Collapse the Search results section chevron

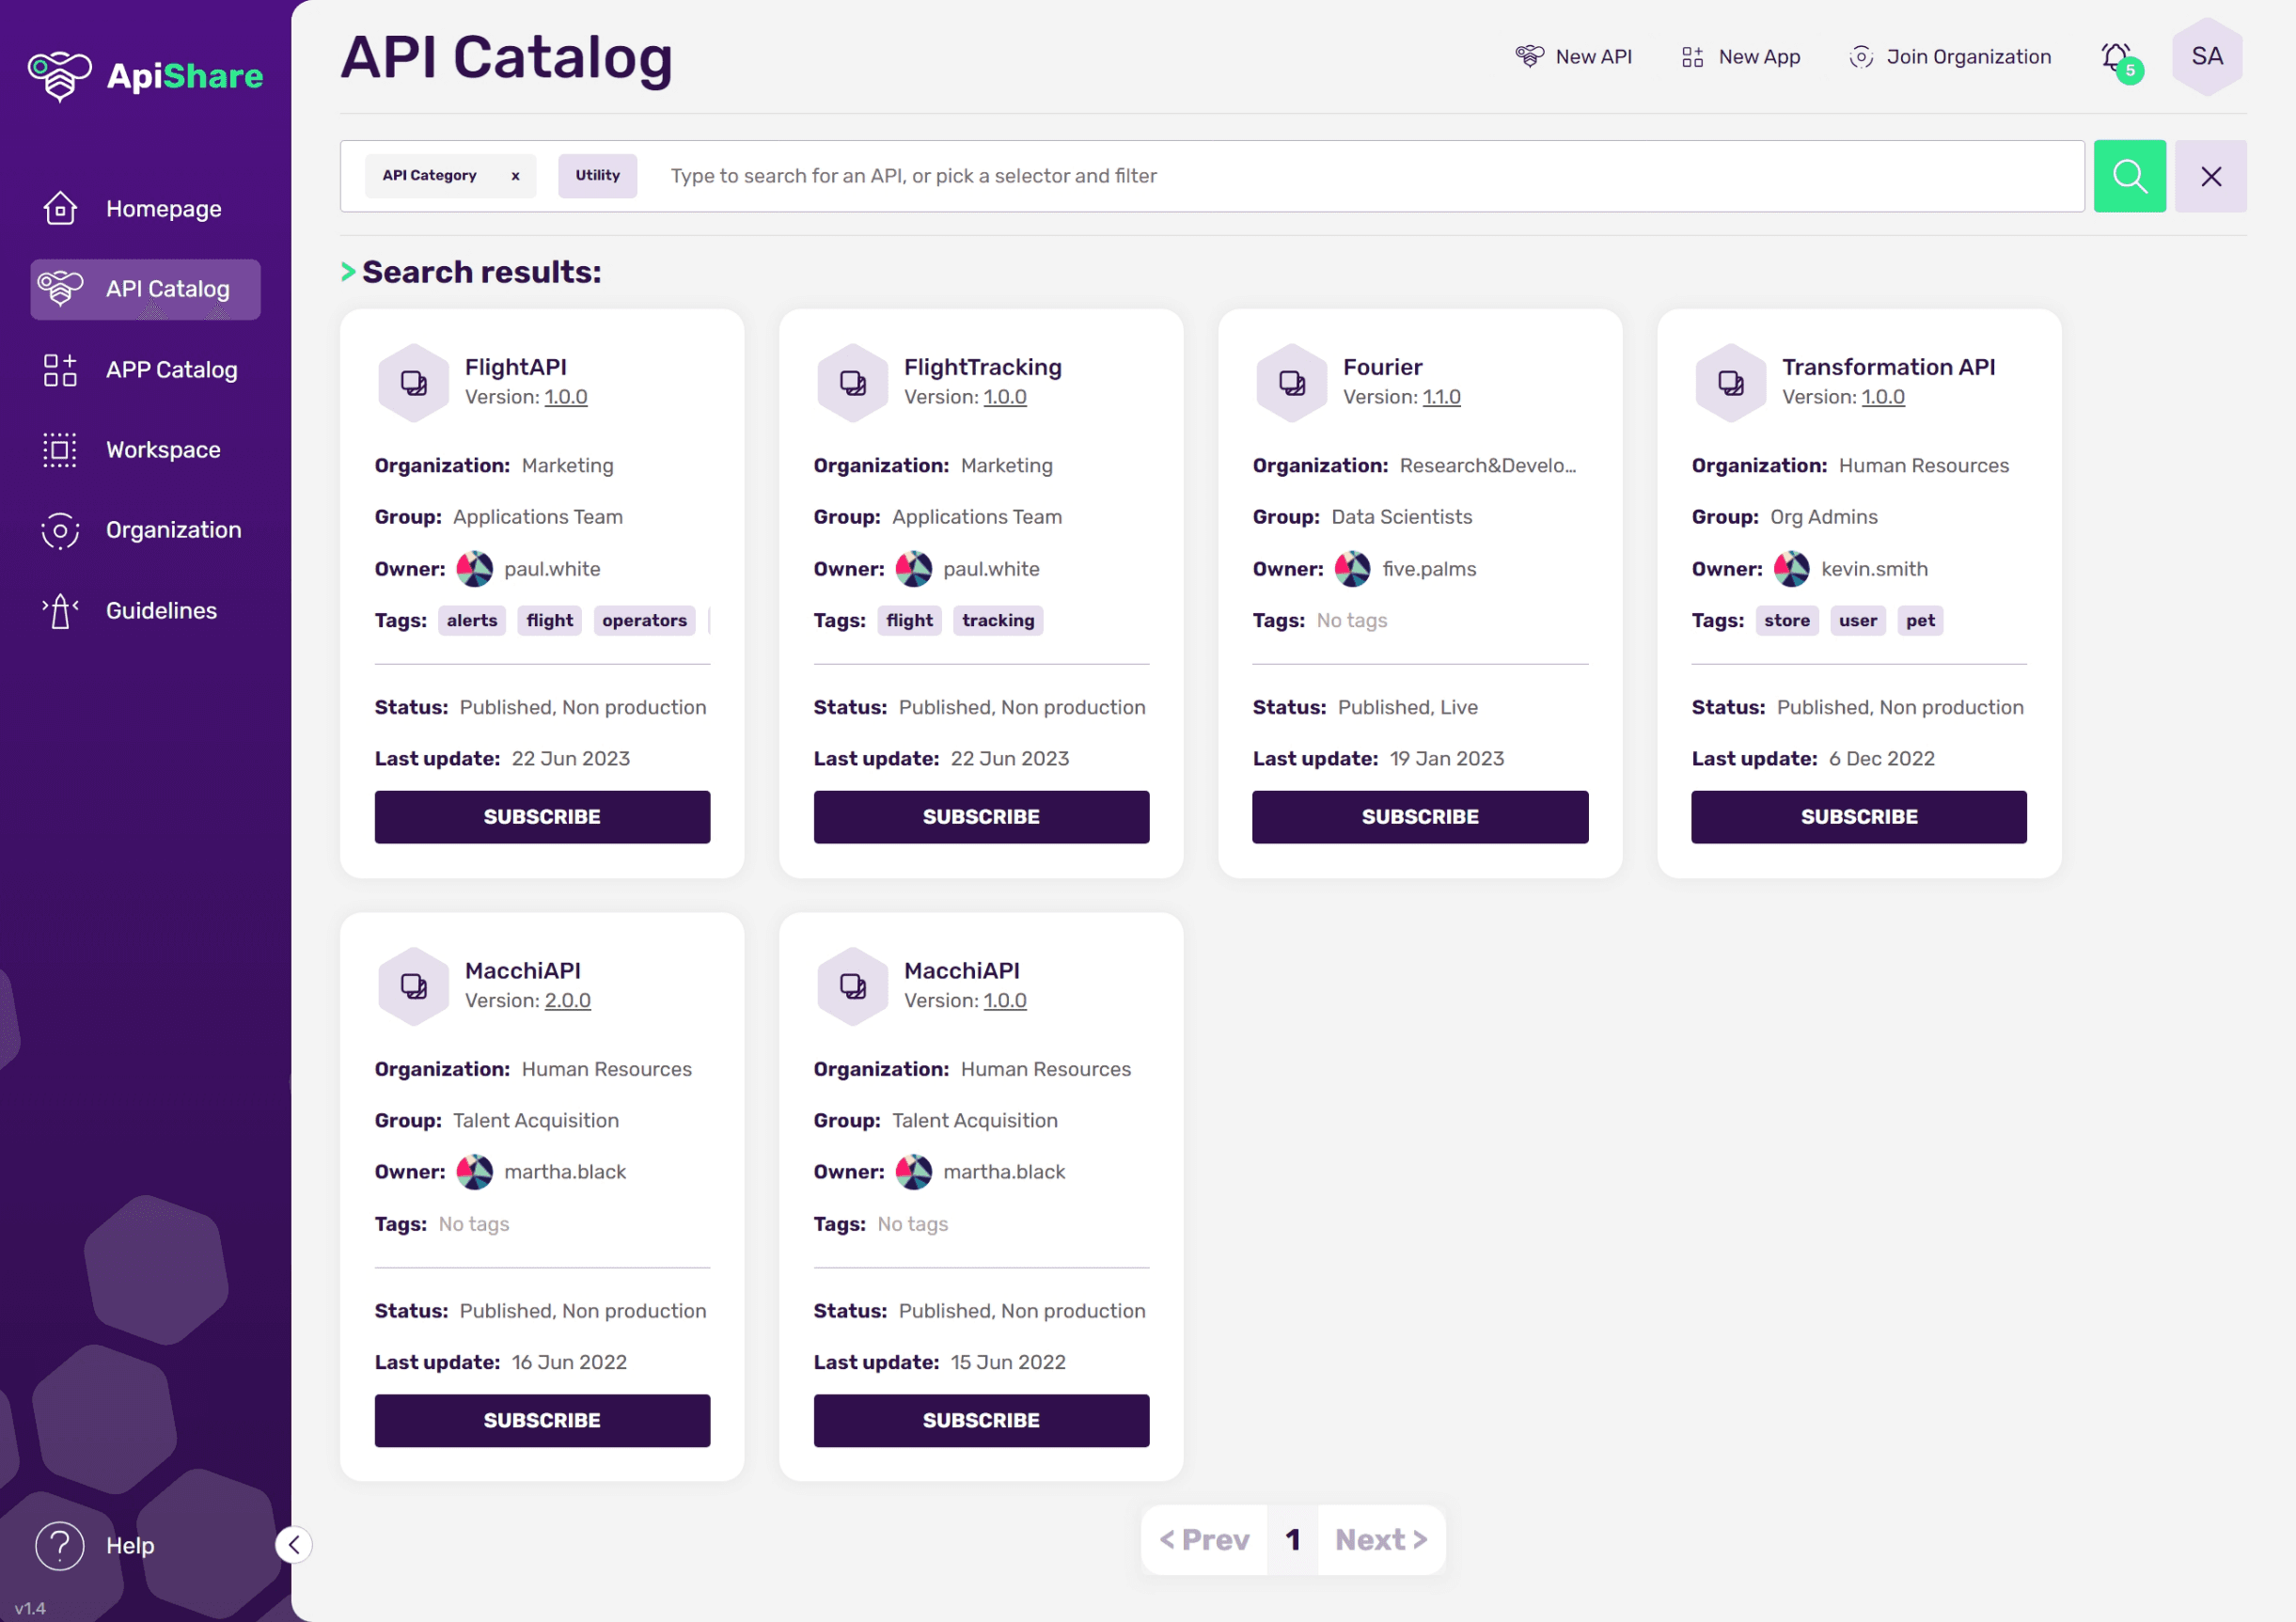[x=348, y=272]
